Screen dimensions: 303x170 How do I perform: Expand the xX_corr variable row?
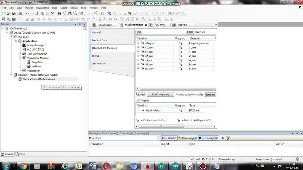tap(138, 47)
